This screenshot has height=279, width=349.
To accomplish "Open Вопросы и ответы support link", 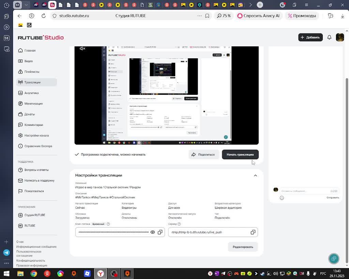I will click(x=37, y=170).
